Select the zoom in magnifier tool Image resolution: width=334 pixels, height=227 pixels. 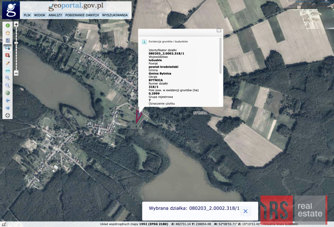pos(8,78)
